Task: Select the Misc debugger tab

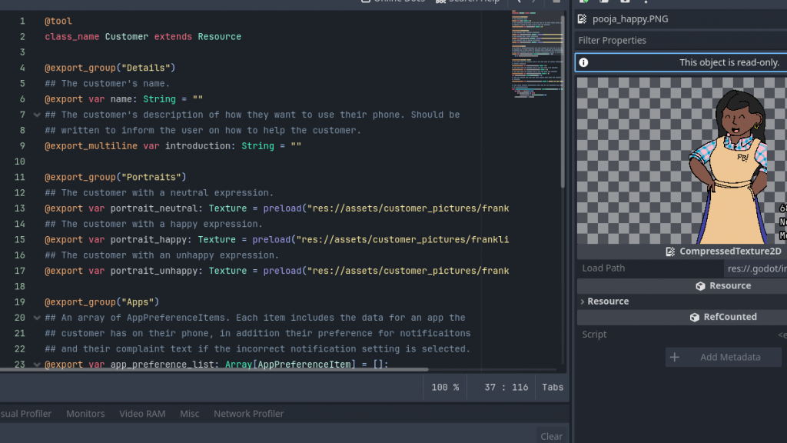Action: pyautogui.click(x=189, y=414)
